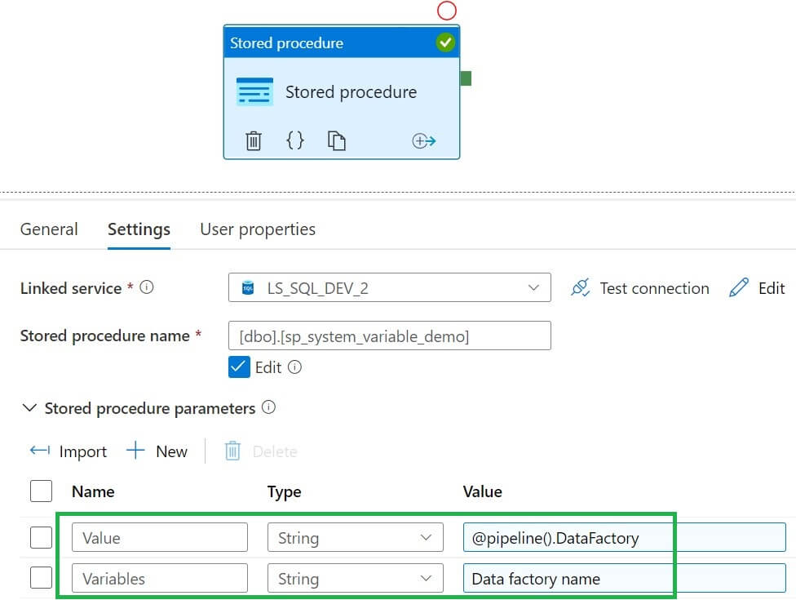The width and height of the screenshot is (796, 600).
Task: Open Type dropdown for the Value parameter
Action: tap(355, 537)
